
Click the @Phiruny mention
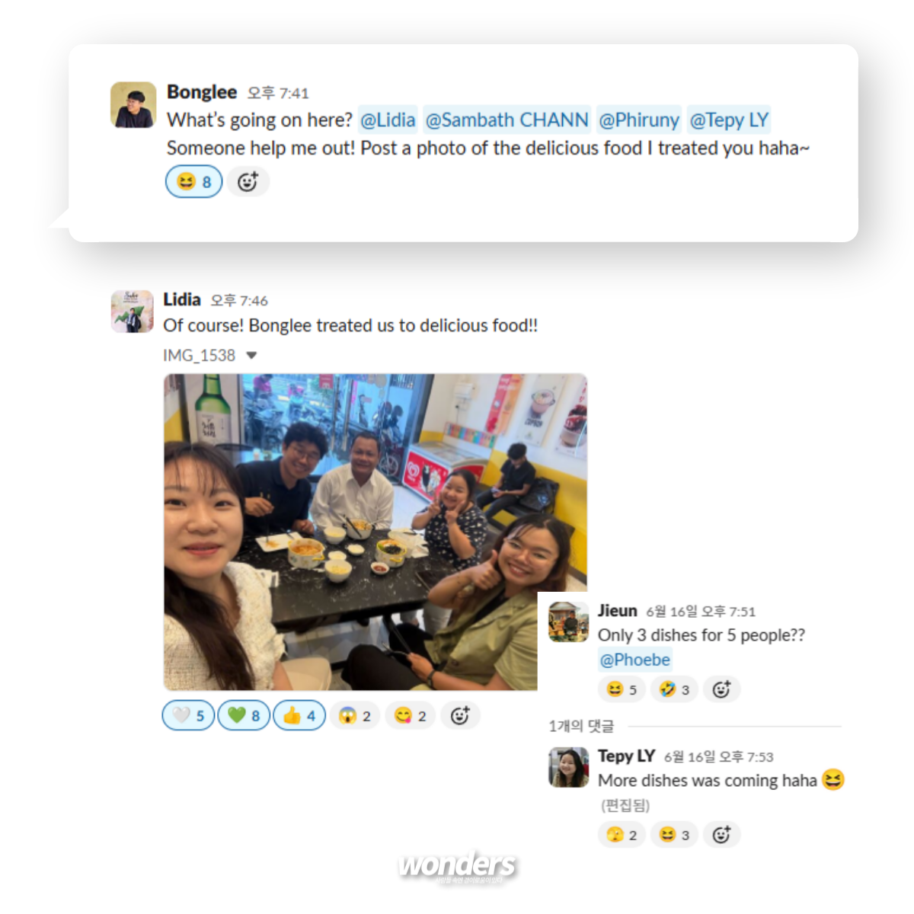[x=638, y=120]
